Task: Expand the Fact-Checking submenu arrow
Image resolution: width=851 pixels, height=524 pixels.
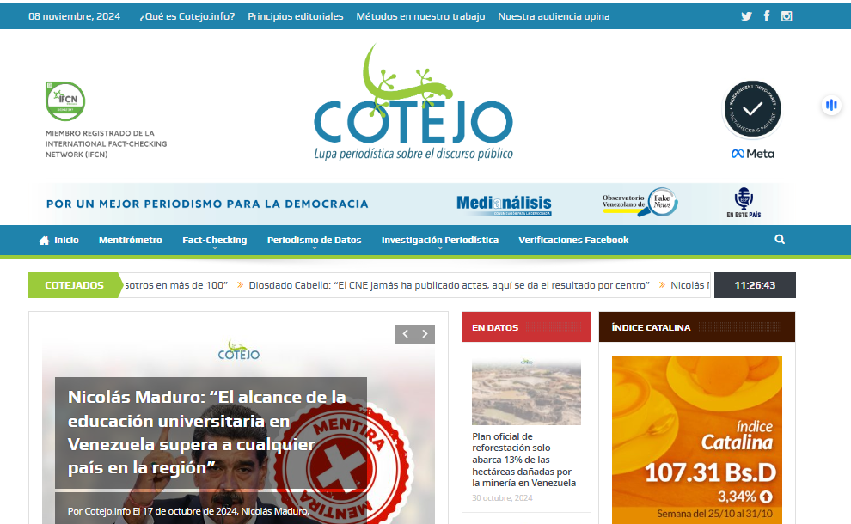Action: (214, 248)
